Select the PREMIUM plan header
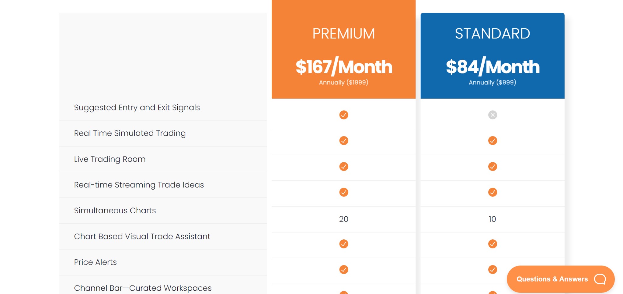This screenshot has height=294, width=623. pos(343,34)
